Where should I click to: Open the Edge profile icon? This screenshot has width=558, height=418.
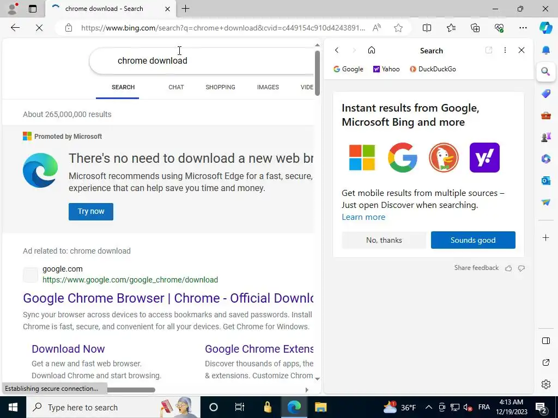coord(13,9)
